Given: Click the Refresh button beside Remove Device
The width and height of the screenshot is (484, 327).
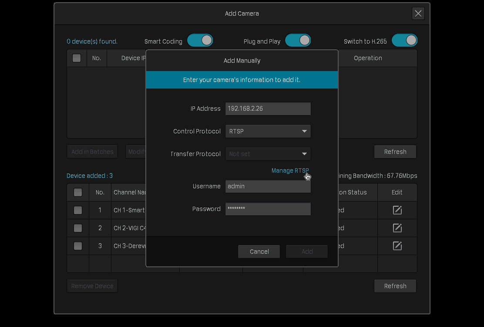Looking at the screenshot, I should coord(395,286).
